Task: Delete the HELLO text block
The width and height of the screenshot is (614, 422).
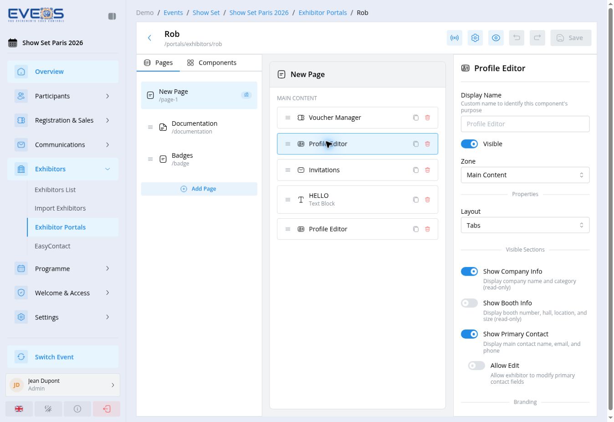Action: [x=428, y=200]
